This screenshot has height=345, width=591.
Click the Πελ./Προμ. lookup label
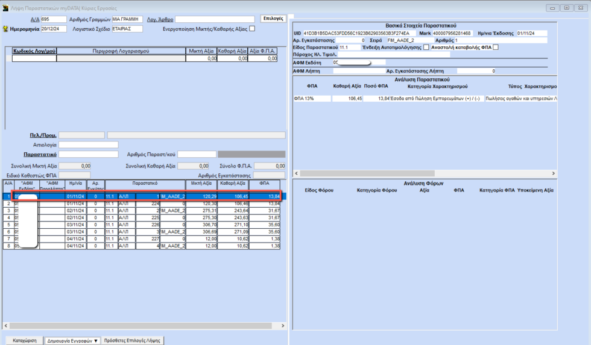click(43, 135)
